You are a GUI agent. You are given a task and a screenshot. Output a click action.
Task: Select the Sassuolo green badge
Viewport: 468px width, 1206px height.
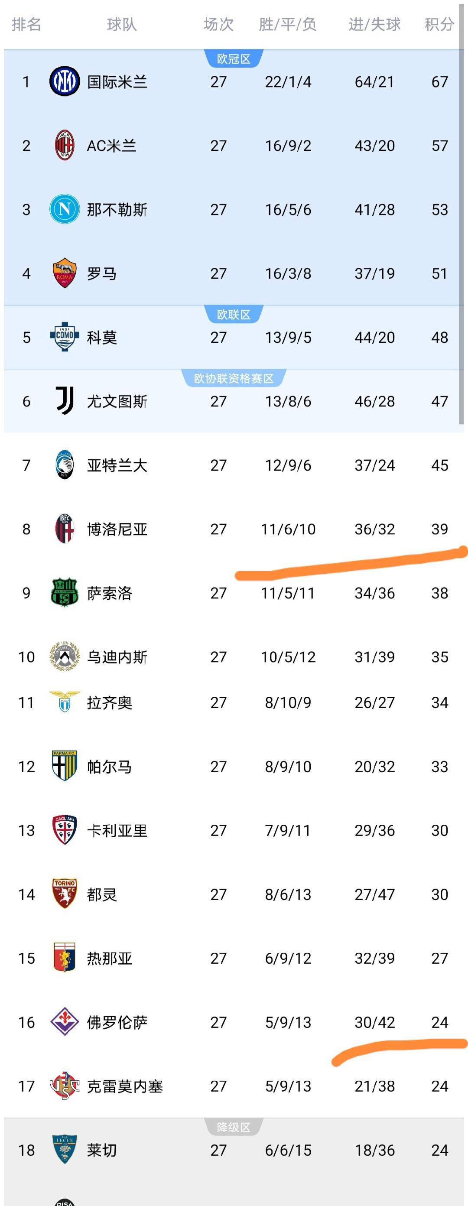[x=64, y=593]
